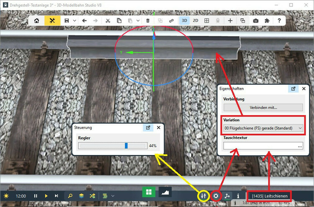
Task: Click the group objects icon
Action: tap(160, 21)
